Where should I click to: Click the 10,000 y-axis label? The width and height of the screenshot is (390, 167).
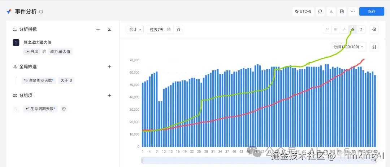coord(135,134)
